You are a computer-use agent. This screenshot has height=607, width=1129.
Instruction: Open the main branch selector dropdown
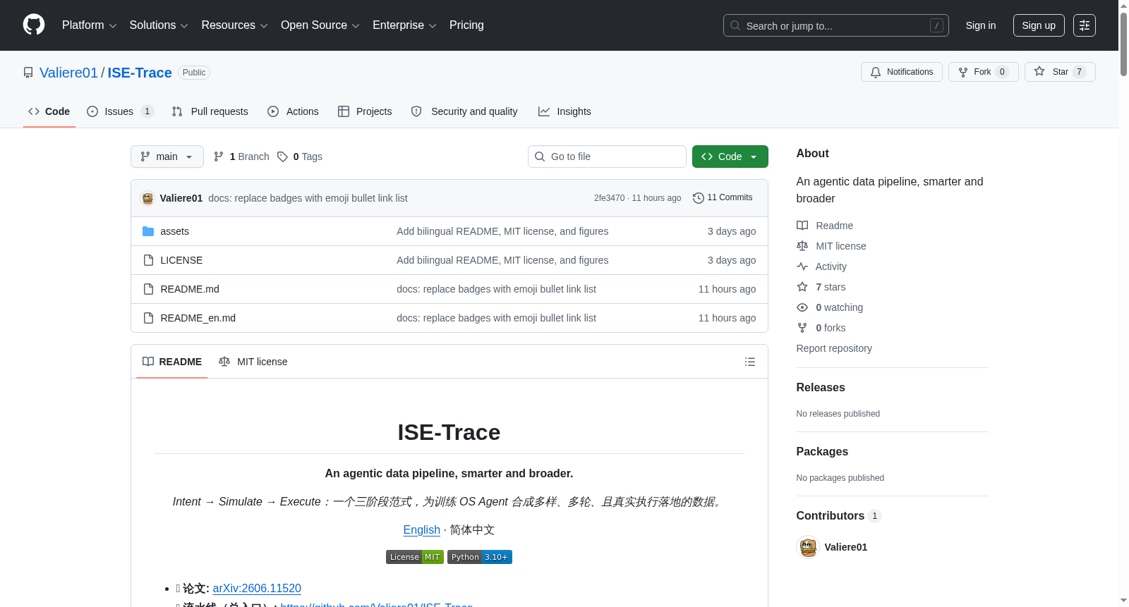[167, 157]
